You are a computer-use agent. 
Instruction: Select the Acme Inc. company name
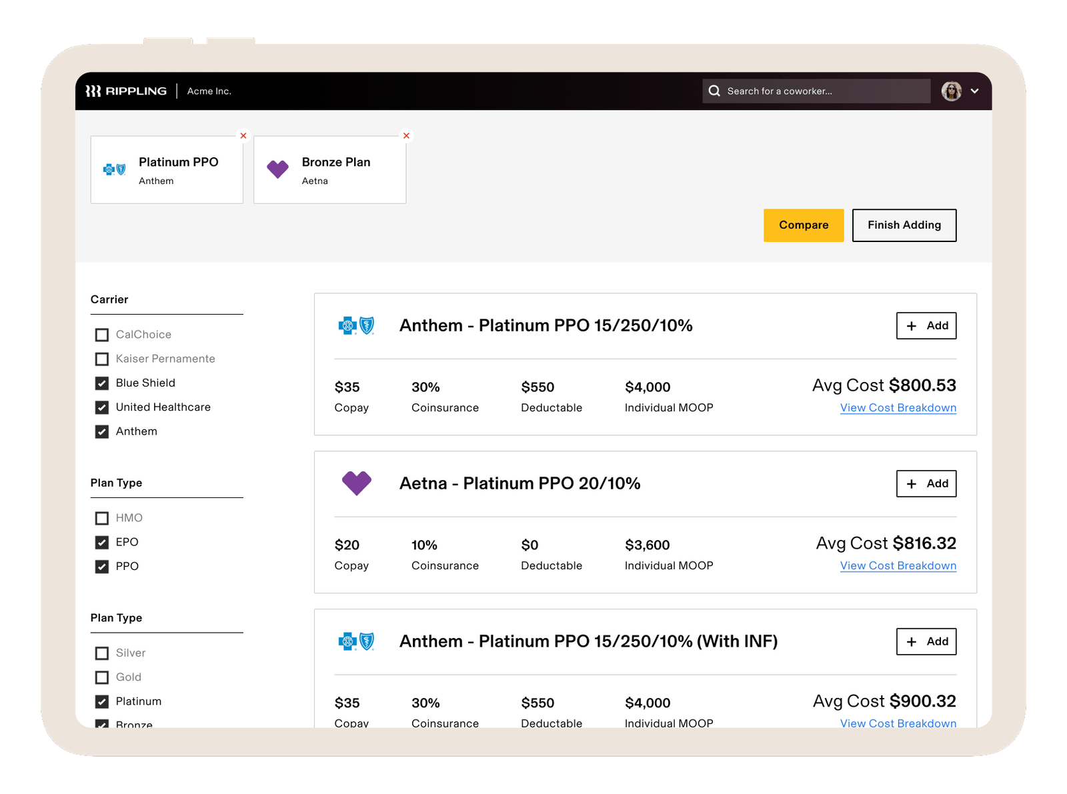[209, 91]
